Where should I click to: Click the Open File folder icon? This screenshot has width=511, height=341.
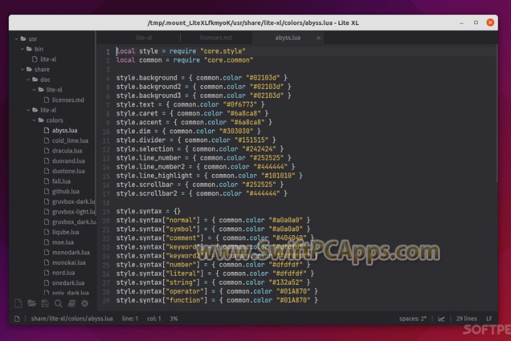click(32, 303)
